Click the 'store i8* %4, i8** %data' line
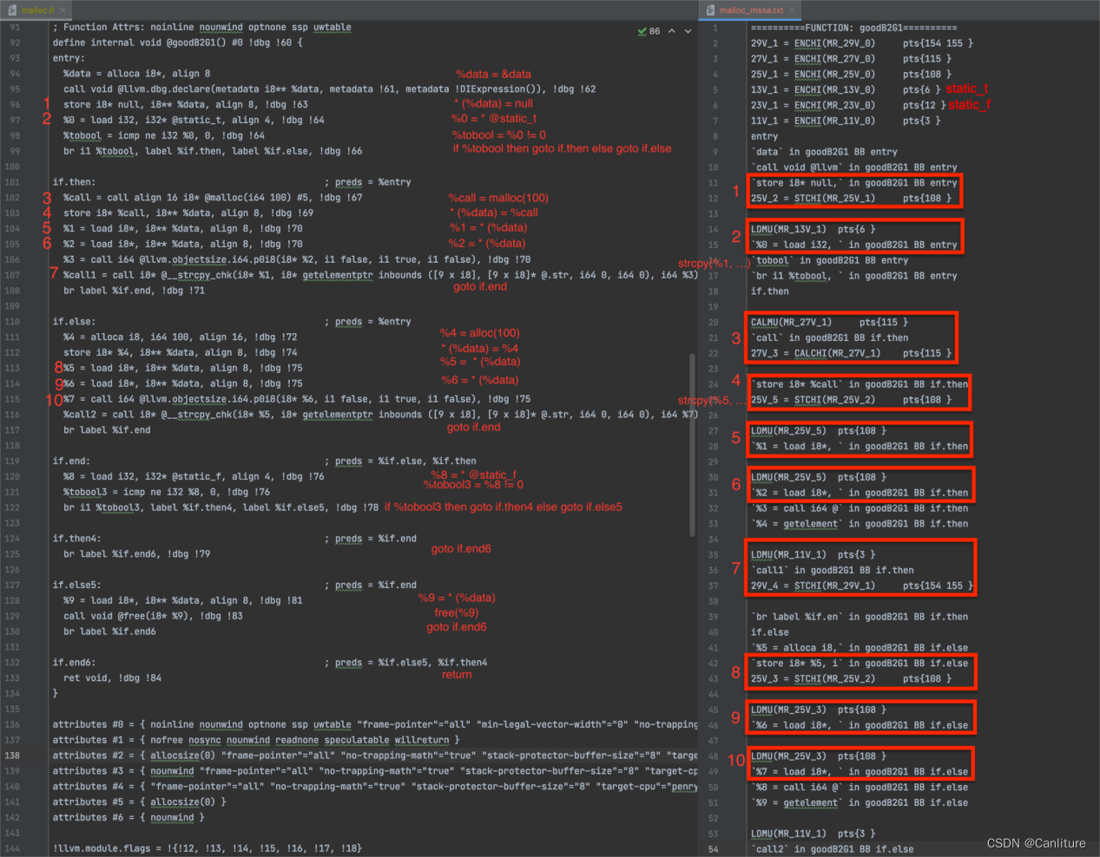Image resolution: width=1100 pixels, height=857 pixels. tap(180, 353)
